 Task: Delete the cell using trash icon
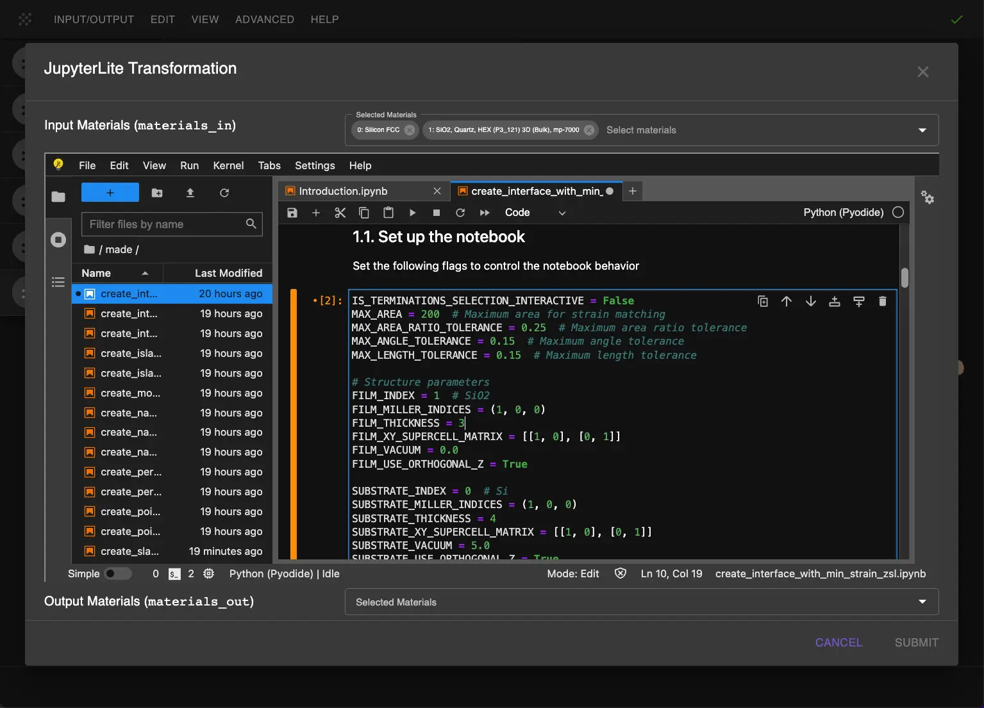pos(883,300)
